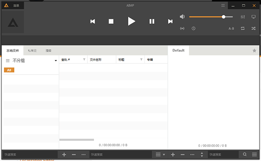261x161 pixels.
Task: Focus the playlist quick search field
Action: 223,154
